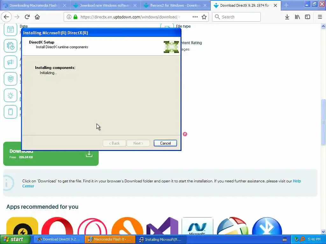Open the Firefox hamburger menu
This screenshot has width=326, height=244.
tap(320, 17)
